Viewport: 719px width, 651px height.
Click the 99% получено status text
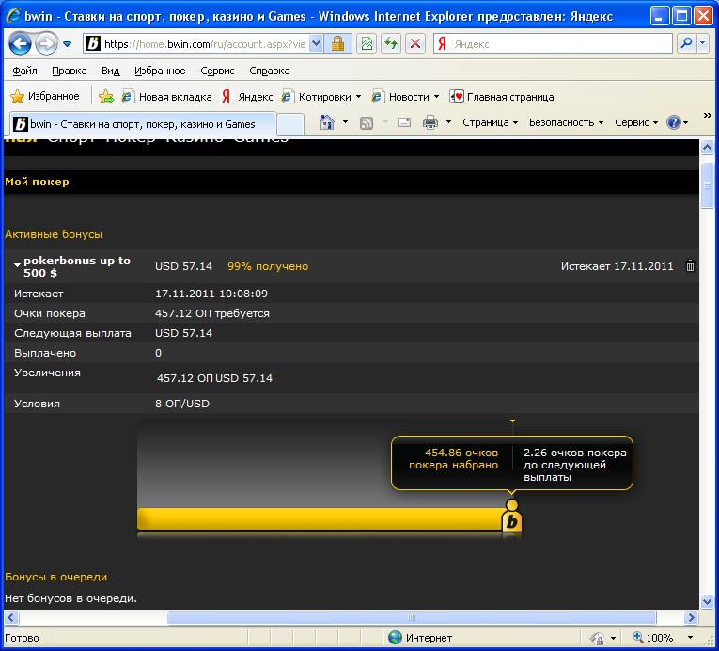pyautogui.click(x=268, y=266)
